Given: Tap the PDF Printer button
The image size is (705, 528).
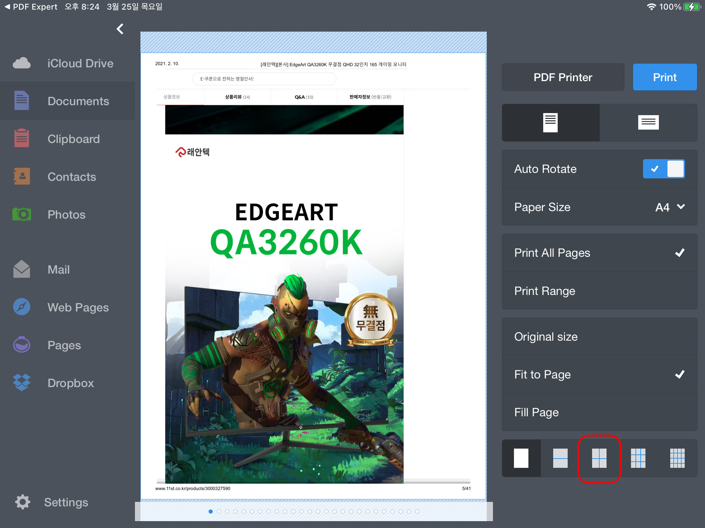Looking at the screenshot, I should click(563, 77).
